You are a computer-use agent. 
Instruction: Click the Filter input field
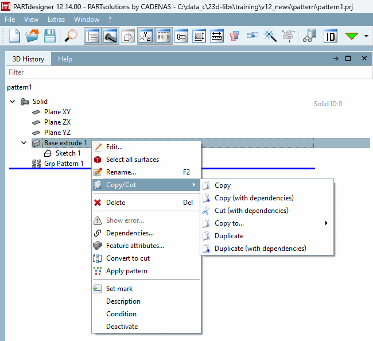click(189, 72)
